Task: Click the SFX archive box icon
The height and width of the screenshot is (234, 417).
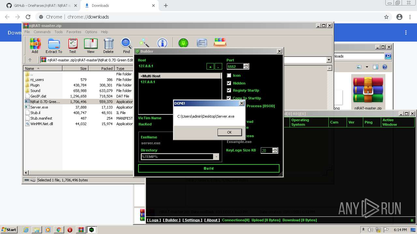Action: pos(220,43)
